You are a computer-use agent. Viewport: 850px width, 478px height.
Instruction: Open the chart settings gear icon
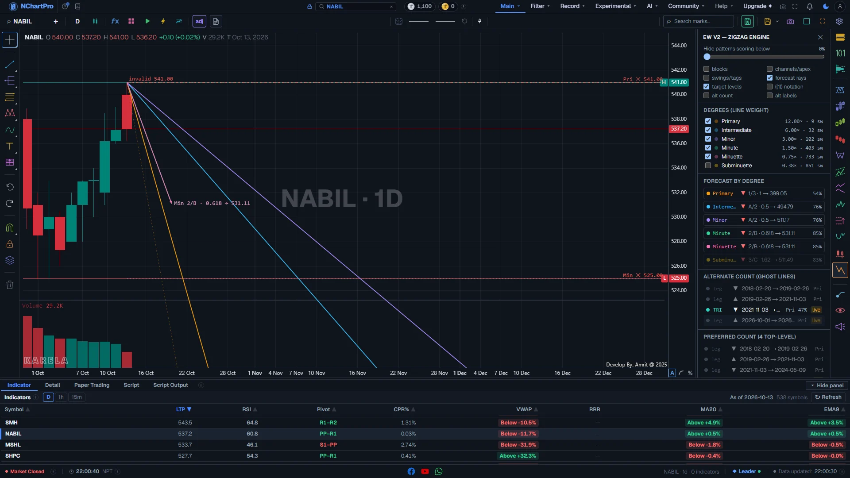pos(839,21)
